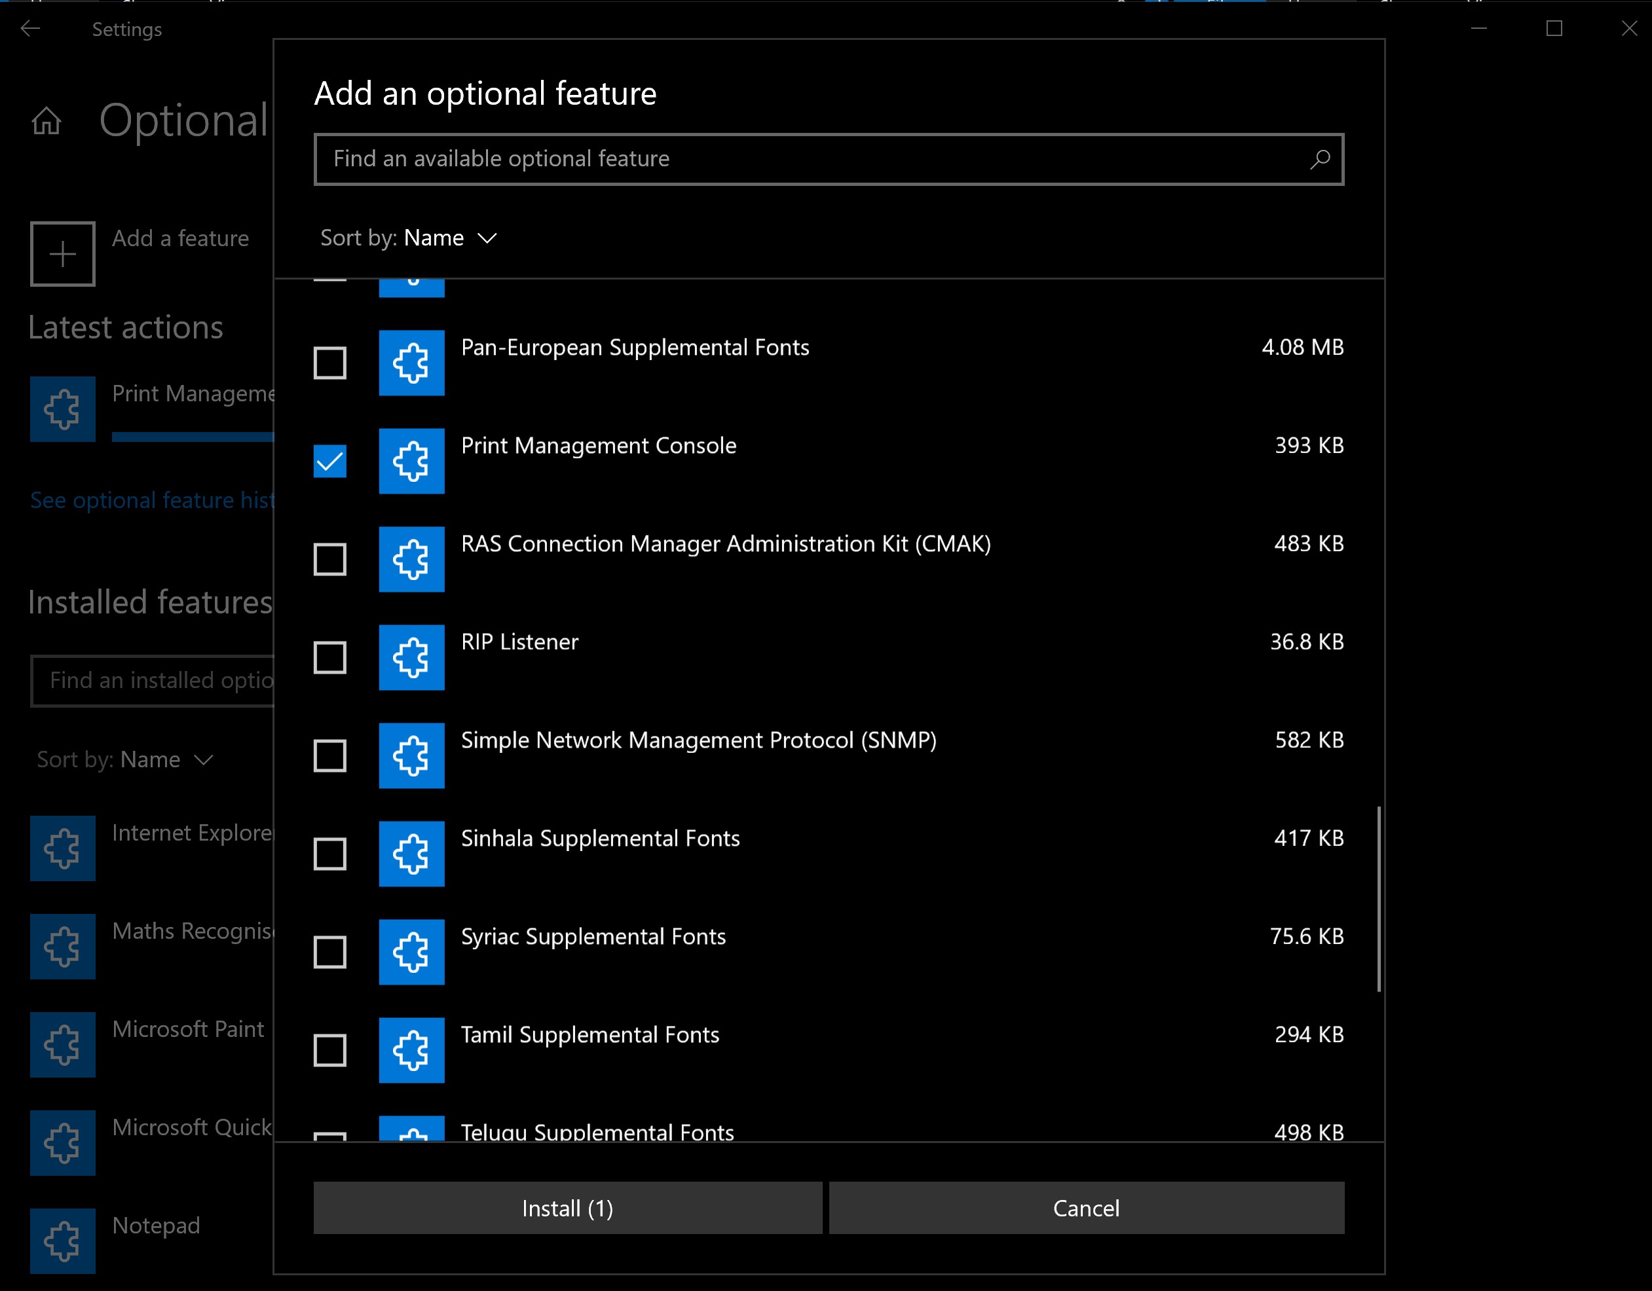Click the Tamil Supplemental Fonts puzzle icon

tap(411, 1050)
